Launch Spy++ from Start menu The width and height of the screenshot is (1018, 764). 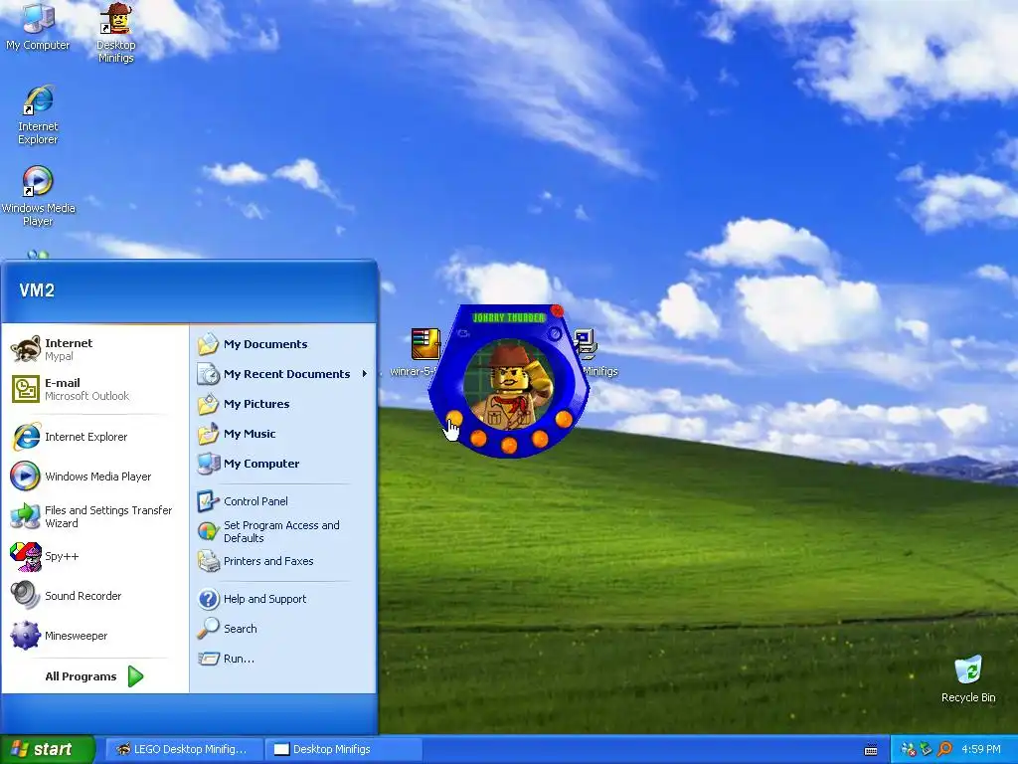tap(94, 556)
